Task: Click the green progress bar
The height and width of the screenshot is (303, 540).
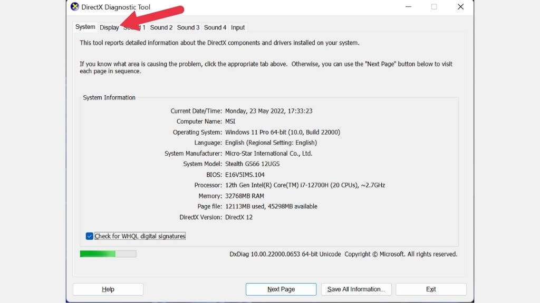Action: [x=108, y=254]
